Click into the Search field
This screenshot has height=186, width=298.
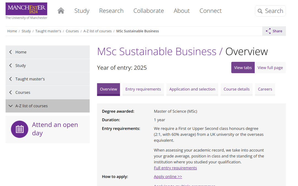click(x=270, y=11)
